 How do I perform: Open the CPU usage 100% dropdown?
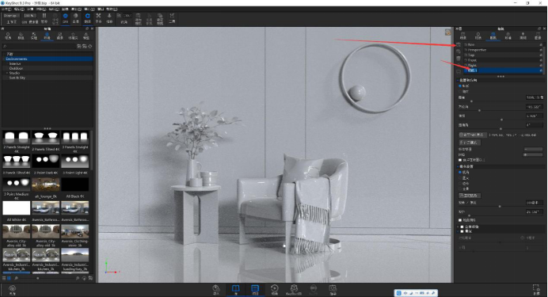30,16
